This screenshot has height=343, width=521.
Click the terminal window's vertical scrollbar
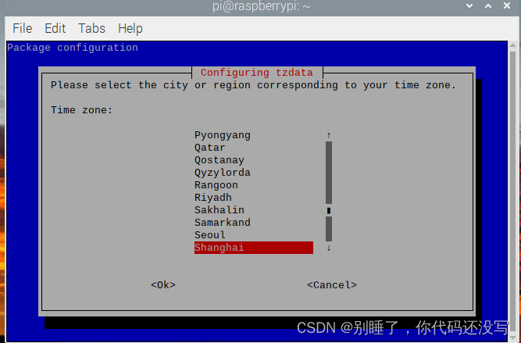[x=512, y=191]
